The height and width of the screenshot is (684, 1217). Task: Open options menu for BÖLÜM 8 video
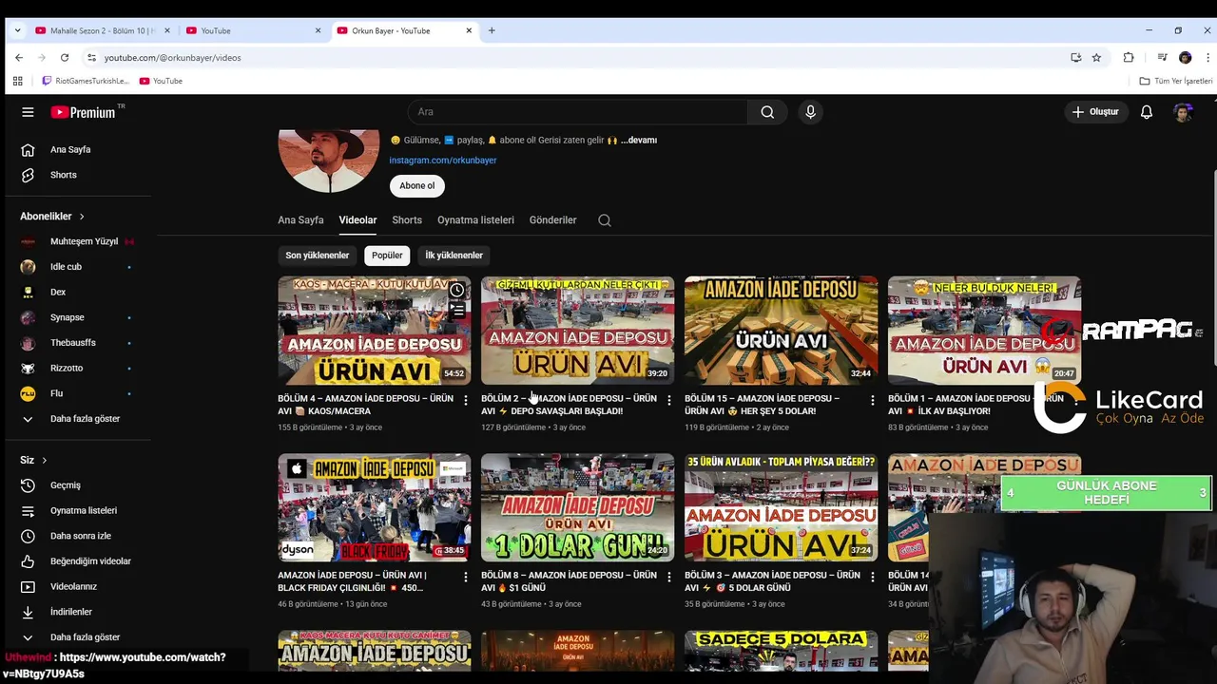coord(668,577)
